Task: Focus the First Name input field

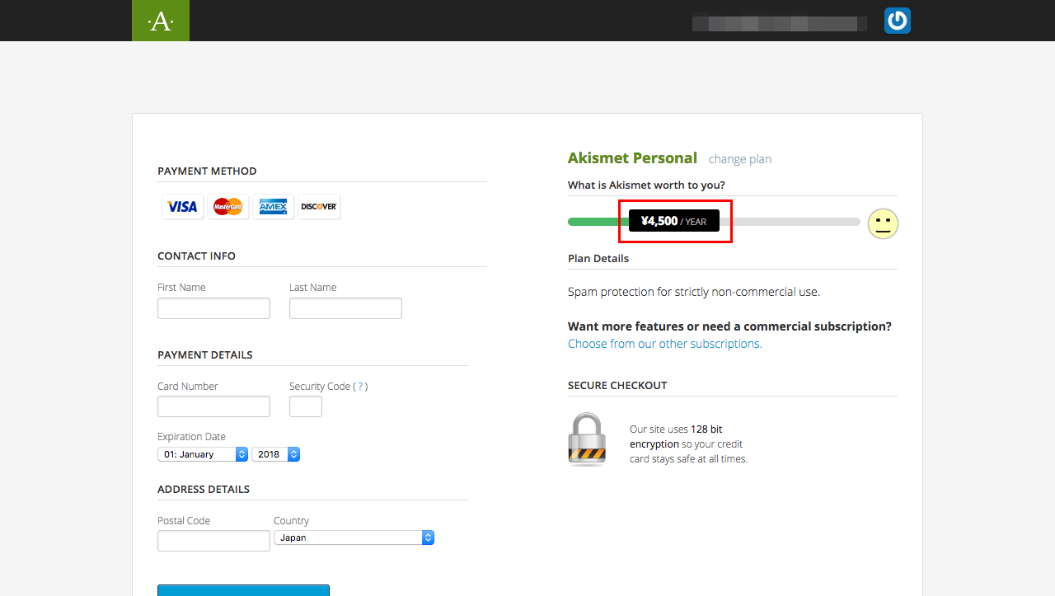Action: click(x=213, y=308)
